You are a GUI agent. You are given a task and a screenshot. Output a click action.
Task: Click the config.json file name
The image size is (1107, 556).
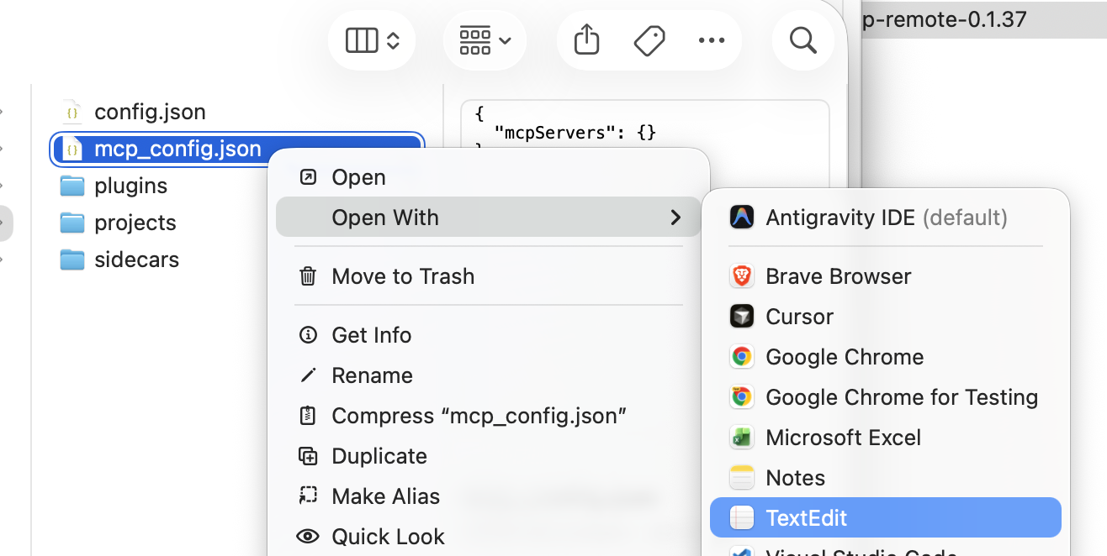click(x=151, y=112)
